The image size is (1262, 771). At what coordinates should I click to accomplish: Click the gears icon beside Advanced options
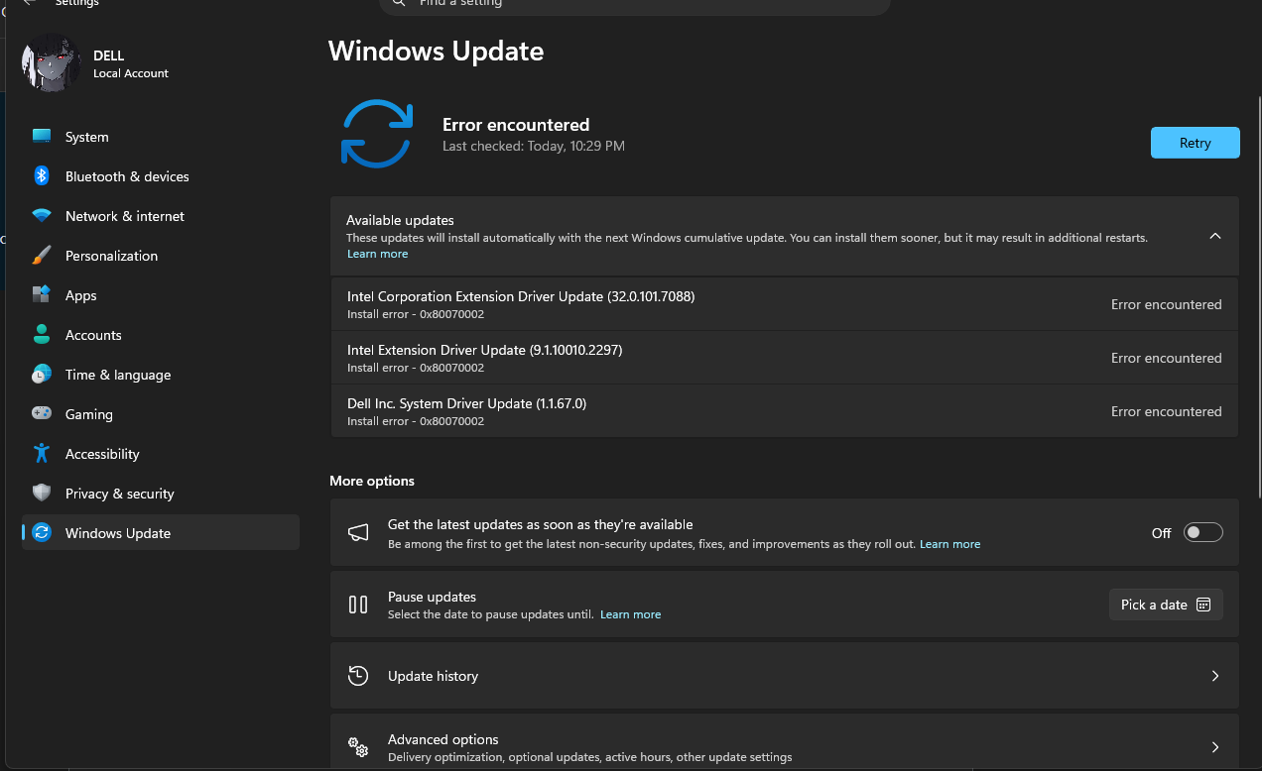(x=358, y=747)
